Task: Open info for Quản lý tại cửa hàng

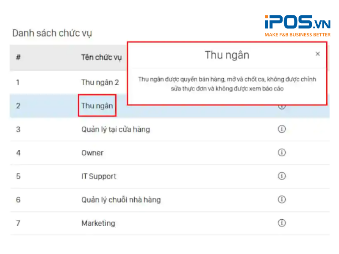Action: pos(282,129)
